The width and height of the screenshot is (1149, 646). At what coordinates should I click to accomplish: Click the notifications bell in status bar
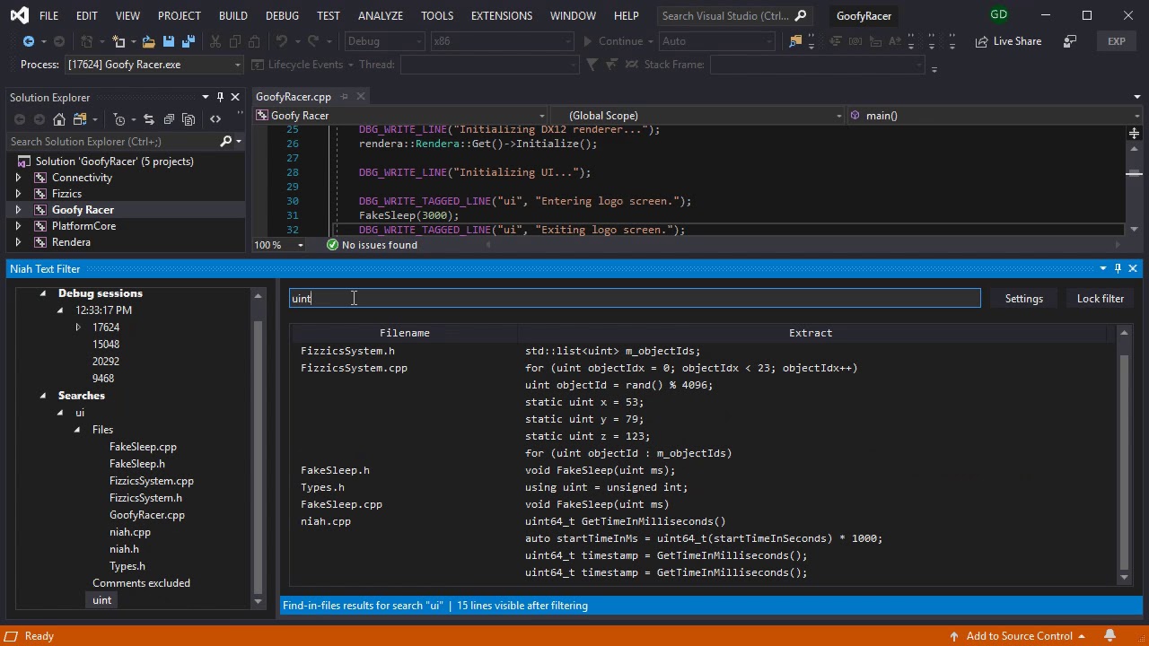pos(1110,635)
